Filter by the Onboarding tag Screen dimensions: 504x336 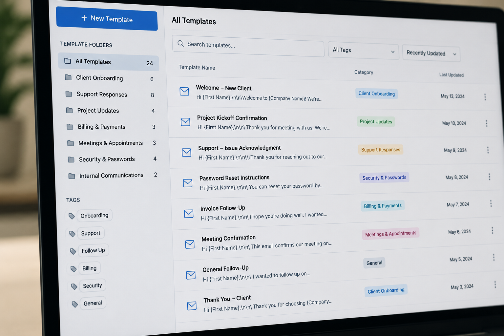point(94,215)
